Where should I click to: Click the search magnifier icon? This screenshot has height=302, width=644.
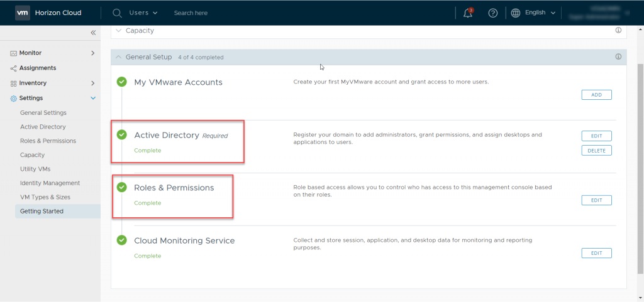(x=117, y=13)
